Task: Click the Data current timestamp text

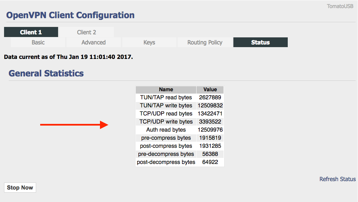Action: 68,57
